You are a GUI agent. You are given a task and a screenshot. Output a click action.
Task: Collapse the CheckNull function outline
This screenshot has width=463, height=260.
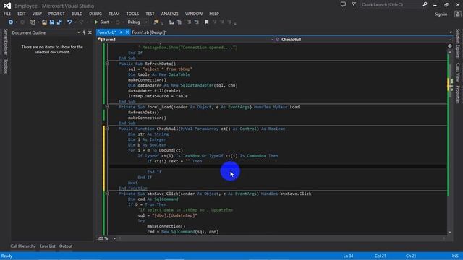point(107,129)
